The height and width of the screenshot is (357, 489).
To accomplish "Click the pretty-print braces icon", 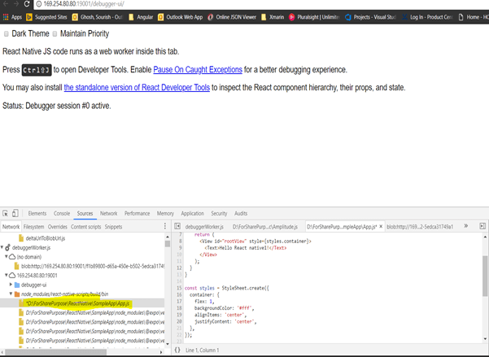I will [x=177, y=350].
